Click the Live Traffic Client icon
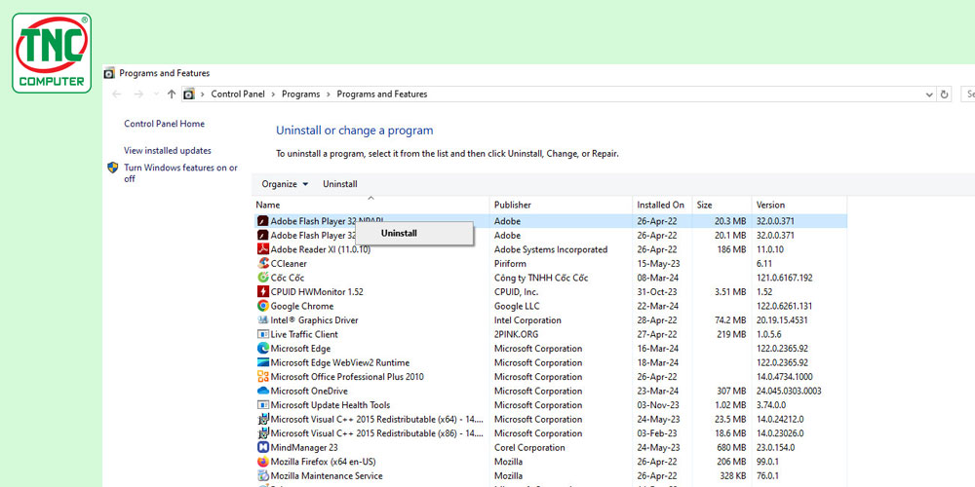This screenshot has height=487, width=975. (x=262, y=334)
